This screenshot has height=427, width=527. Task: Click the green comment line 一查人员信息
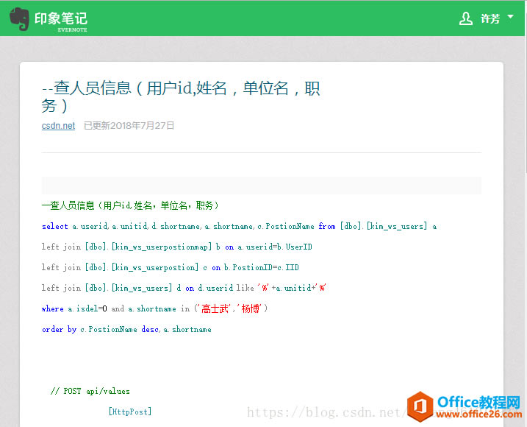pyautogui.click(x=130, y=205)
